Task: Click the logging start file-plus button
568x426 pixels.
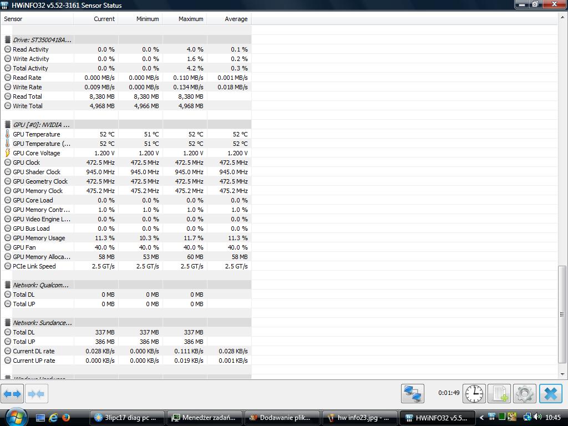Action: [500, 393]
